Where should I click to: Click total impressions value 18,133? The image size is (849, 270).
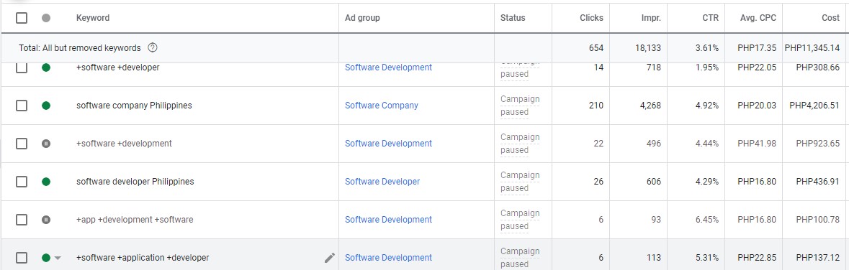tap(648, 48)
